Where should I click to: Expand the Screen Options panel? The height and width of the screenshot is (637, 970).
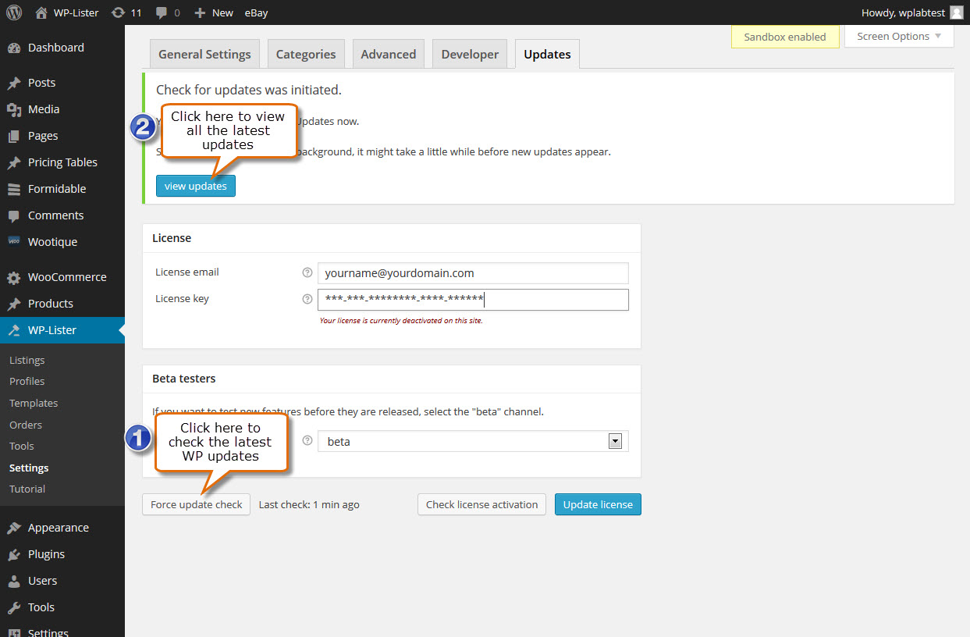899,37
